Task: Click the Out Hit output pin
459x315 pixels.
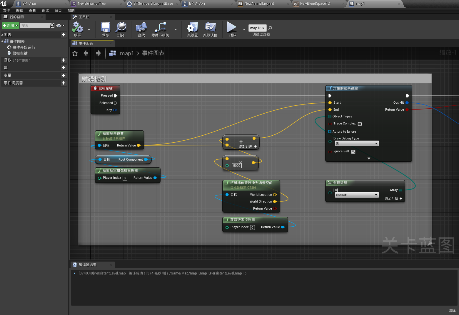Action: tap(407, 102)
